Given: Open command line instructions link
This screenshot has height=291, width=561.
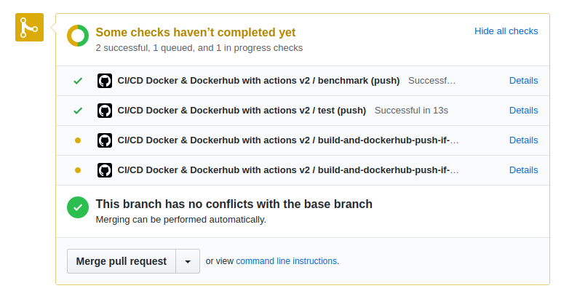Looking at the screenshot, I should click(286, 261).
